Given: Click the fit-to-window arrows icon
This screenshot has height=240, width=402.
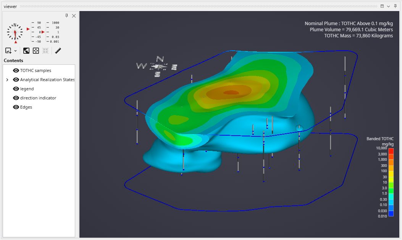Looking at the screenshot, I should [36, 51].
